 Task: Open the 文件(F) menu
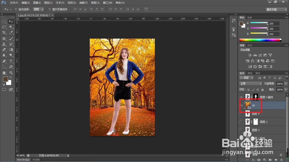(14, 3)
